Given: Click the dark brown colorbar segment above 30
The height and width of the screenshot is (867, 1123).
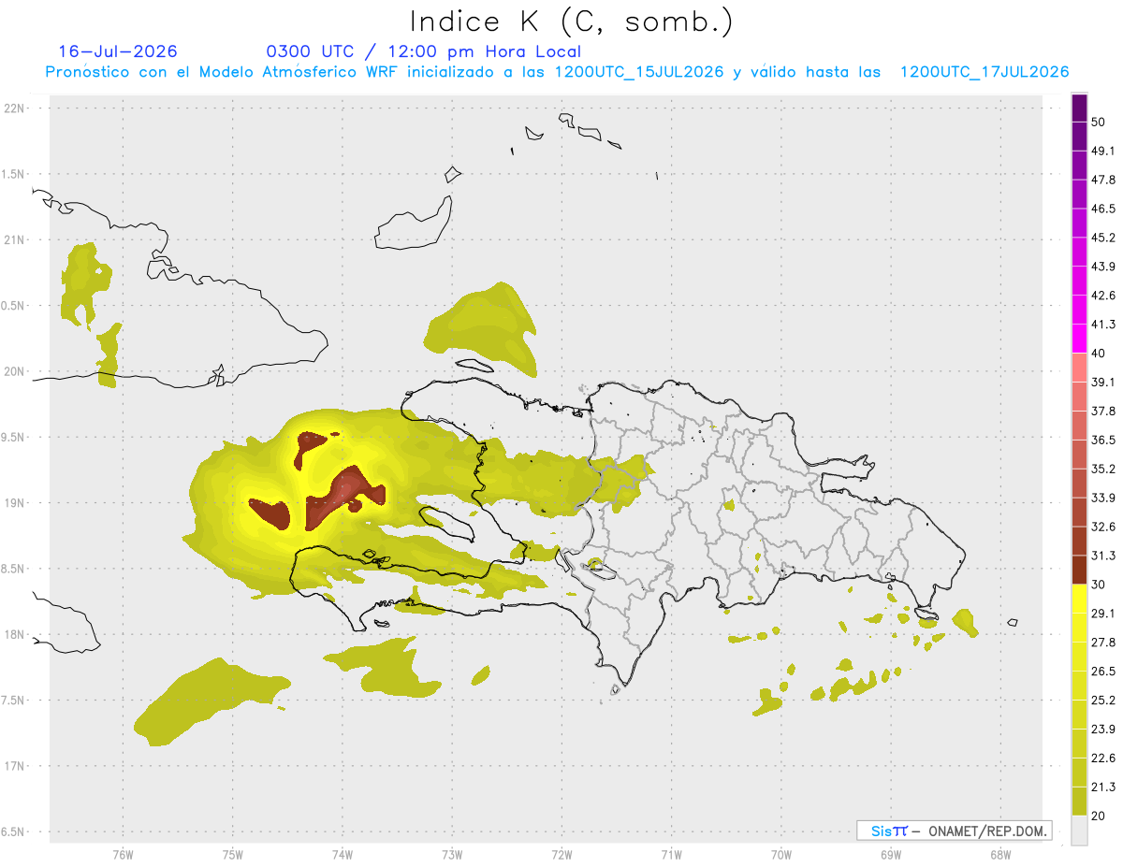Looking at the screenshot, I should tap(1080, 570).
